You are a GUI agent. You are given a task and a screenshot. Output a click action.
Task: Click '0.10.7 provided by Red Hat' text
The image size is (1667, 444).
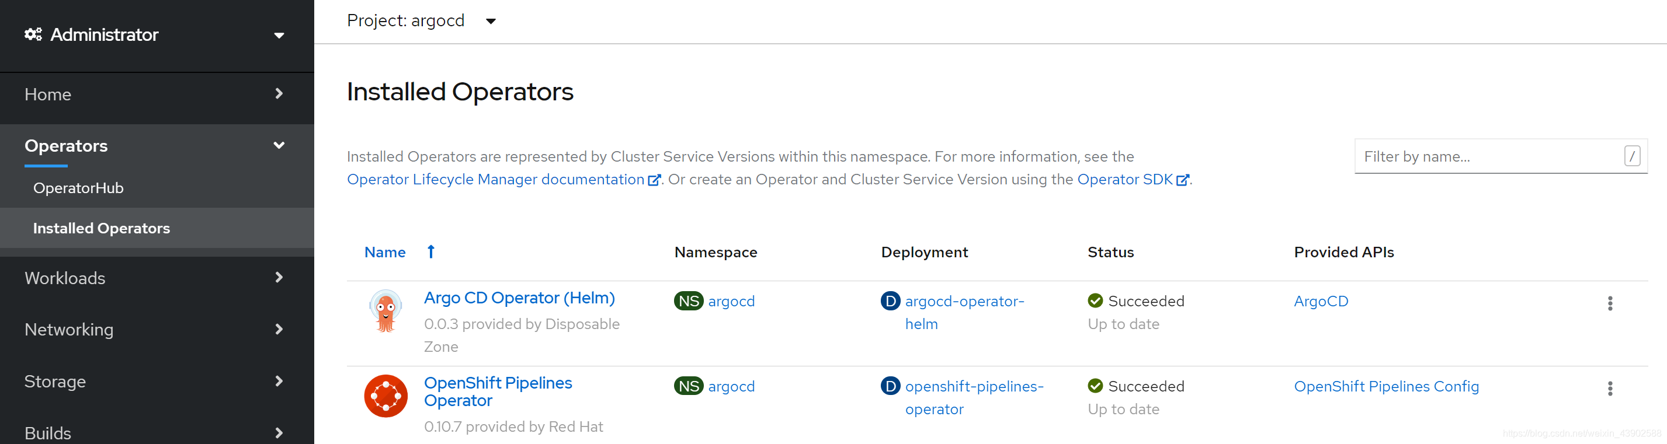513,426
